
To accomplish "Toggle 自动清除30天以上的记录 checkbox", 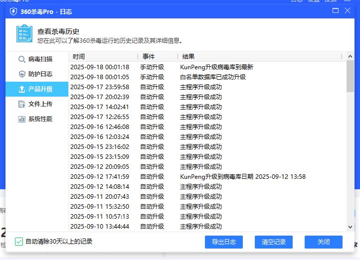I will pyautogui.click(x=19, y=242).
